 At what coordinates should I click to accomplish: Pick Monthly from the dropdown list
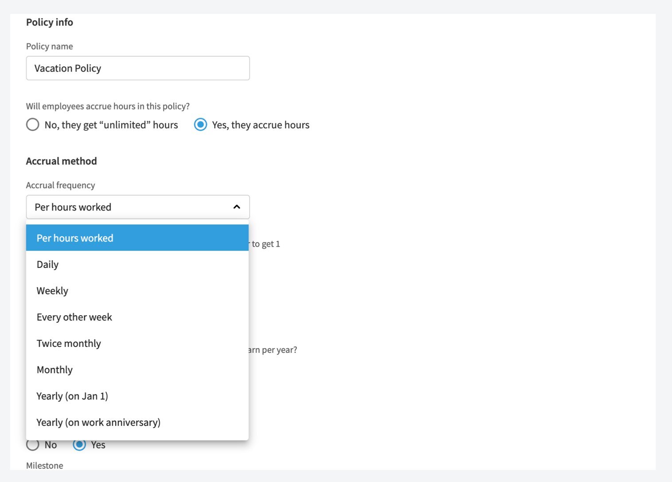[54, 370]
